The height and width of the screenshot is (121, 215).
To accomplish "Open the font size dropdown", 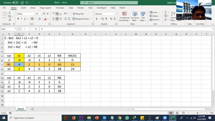I will click(x=41, y=14).
